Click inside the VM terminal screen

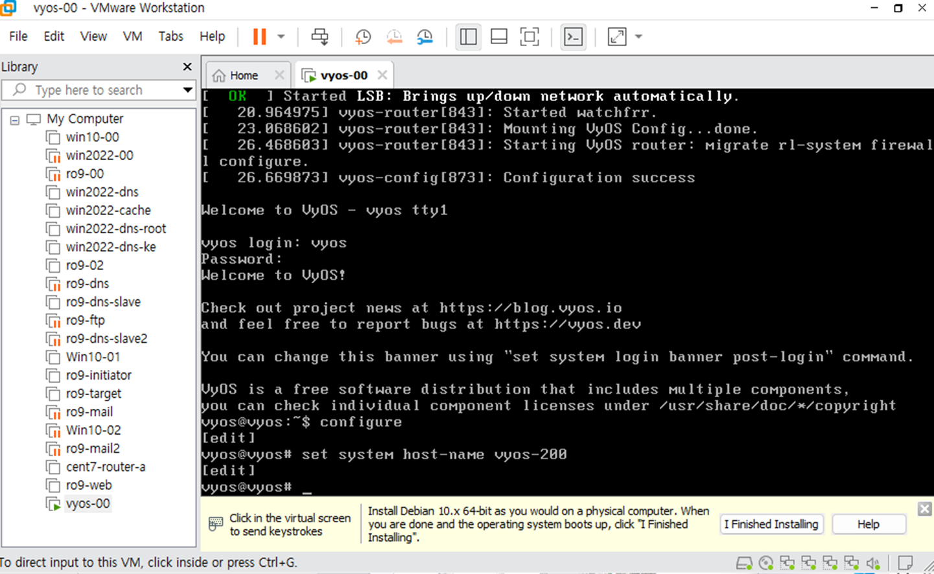pos(567,292)
